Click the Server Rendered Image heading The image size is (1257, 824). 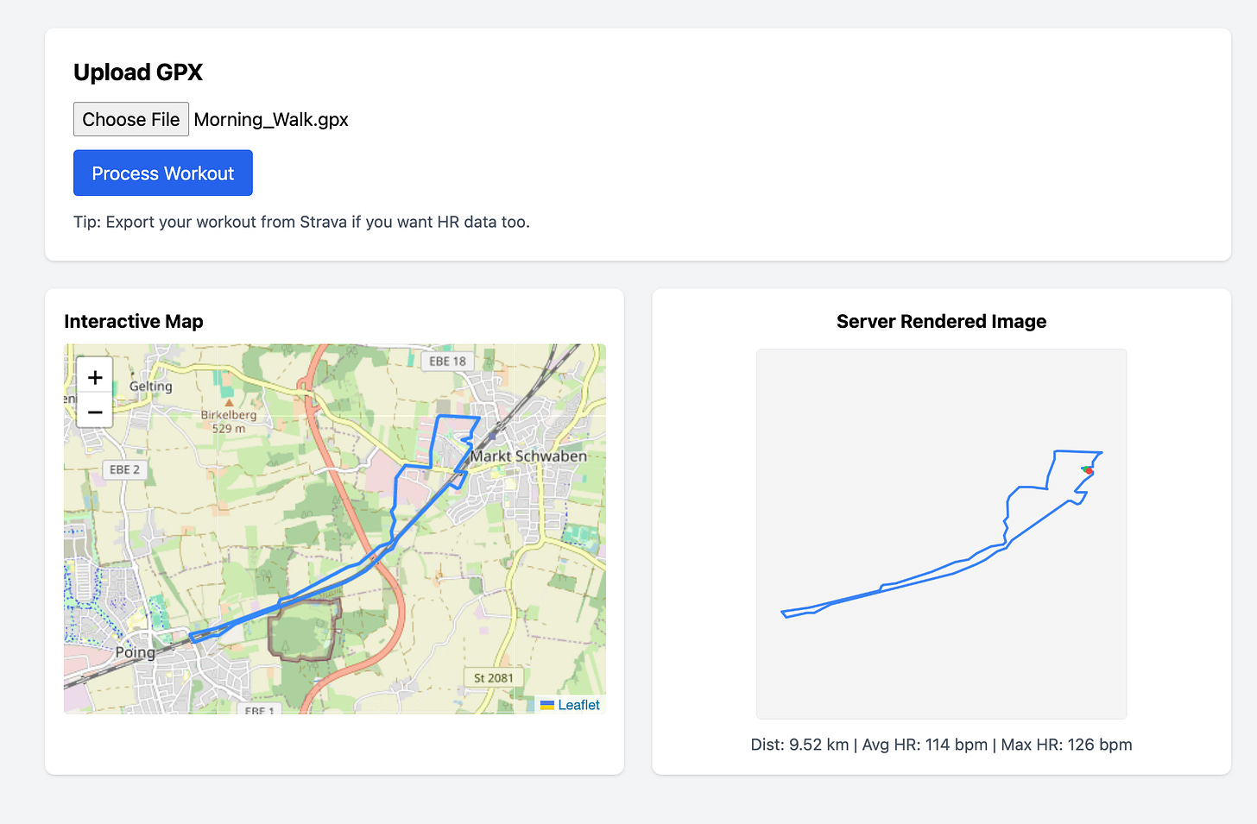(x=940, y=321)
